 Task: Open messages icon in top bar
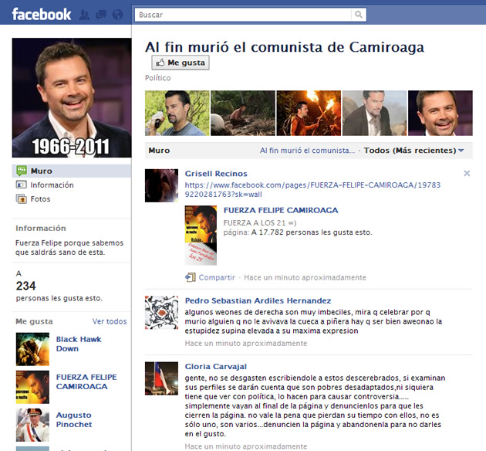[100, 15]
